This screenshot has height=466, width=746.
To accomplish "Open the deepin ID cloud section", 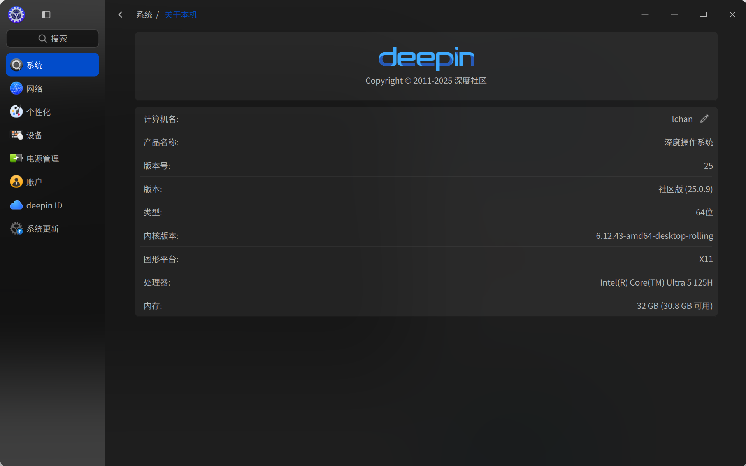I will 53,205.
